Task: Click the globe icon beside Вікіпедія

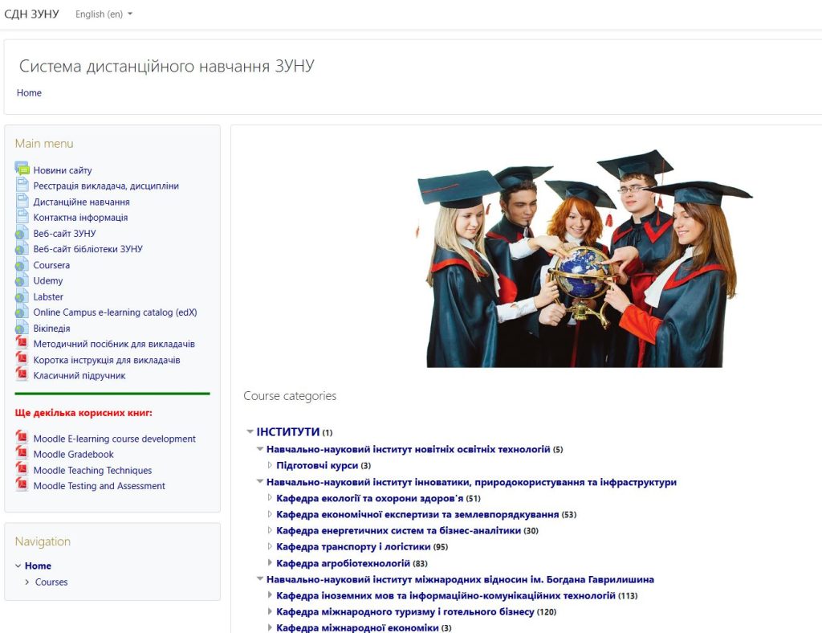Action: [x=22, y=329]
